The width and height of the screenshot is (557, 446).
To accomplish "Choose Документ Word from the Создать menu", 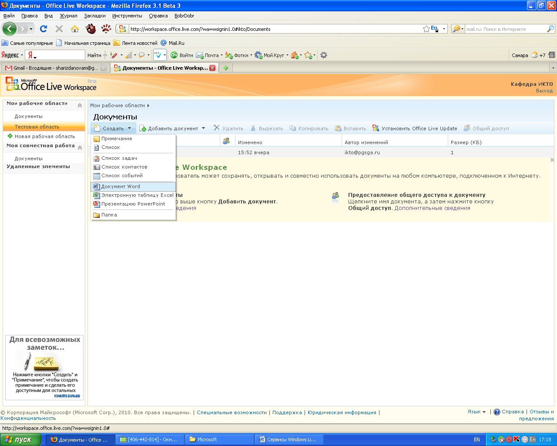I will [x=133, y=186].
